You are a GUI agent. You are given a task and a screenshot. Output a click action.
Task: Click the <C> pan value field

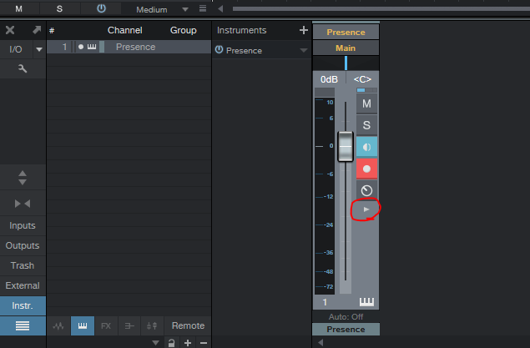click(362, 79)
